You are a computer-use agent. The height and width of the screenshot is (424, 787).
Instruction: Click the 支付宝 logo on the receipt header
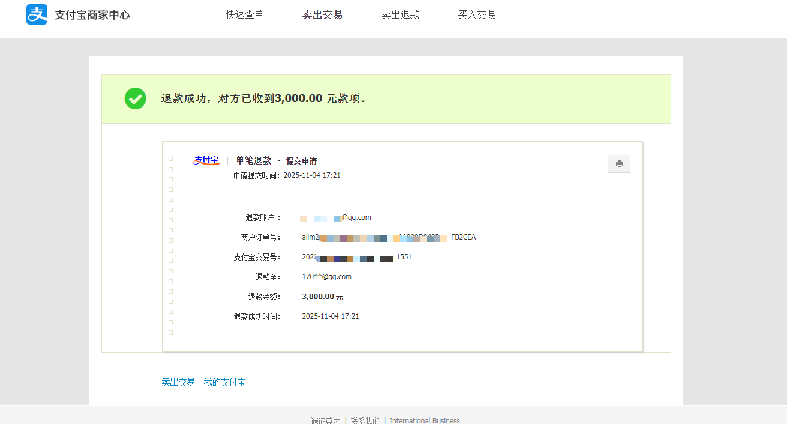click(206, 160)
